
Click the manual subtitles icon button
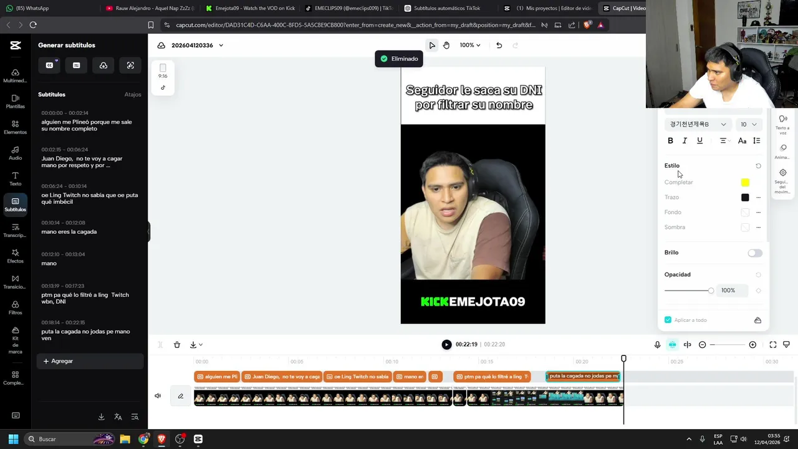(x=77, y=65)
